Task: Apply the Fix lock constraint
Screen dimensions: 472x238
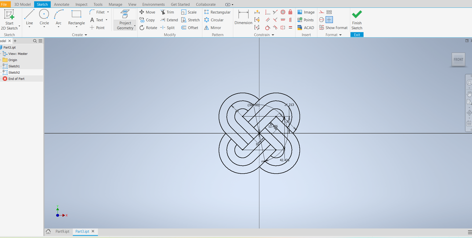Action: pos(290,12)
